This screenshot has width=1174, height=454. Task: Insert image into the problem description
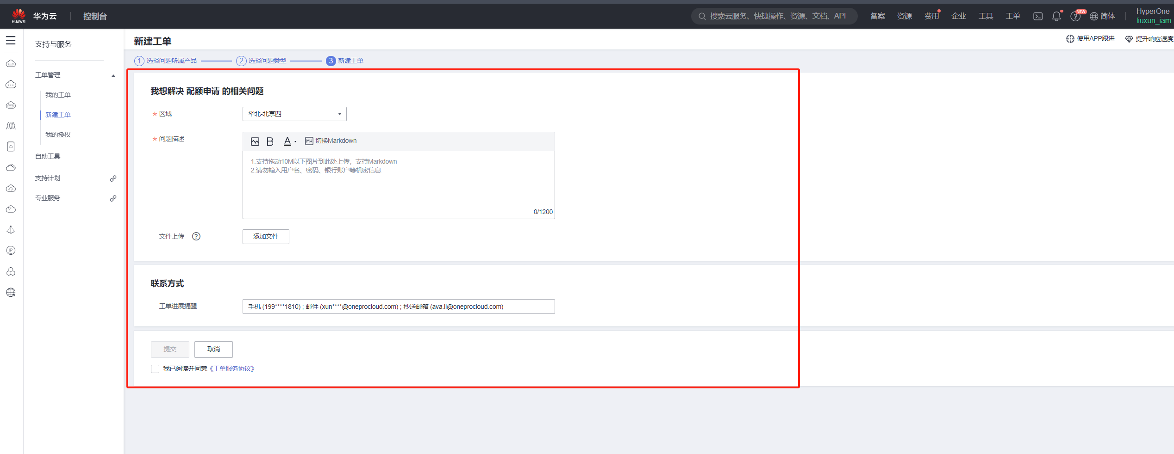(255, 141)
